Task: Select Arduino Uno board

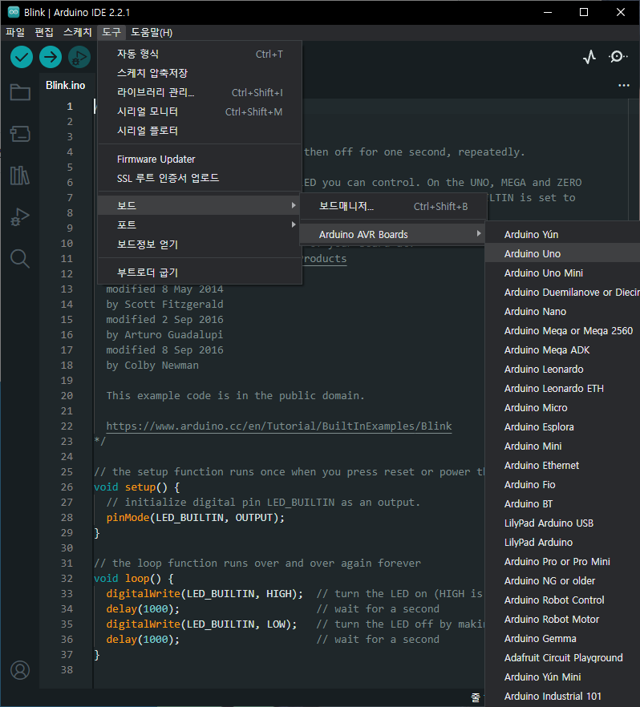Action: click(562, 254)
